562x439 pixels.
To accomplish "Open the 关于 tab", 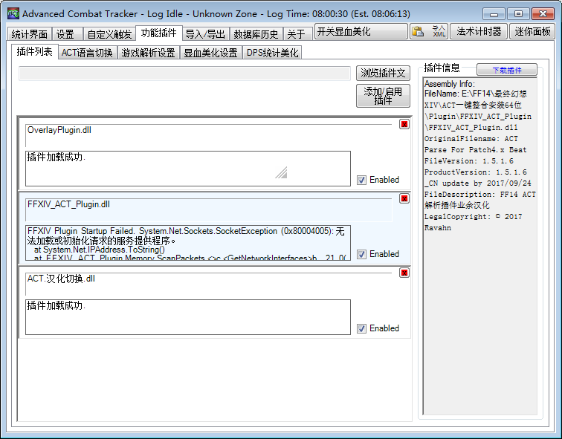I will click(298, 34).
